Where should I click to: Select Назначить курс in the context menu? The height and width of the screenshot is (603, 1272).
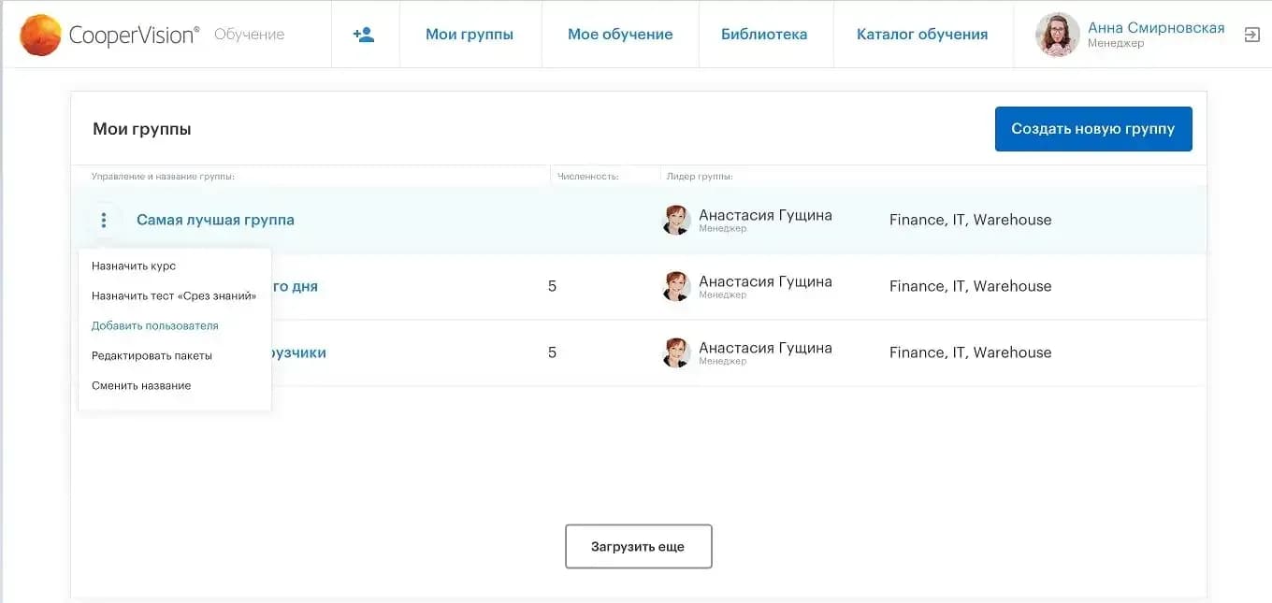(134, 266)
